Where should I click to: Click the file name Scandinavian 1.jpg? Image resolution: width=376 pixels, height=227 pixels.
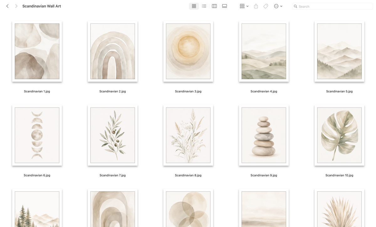[37, 91]
